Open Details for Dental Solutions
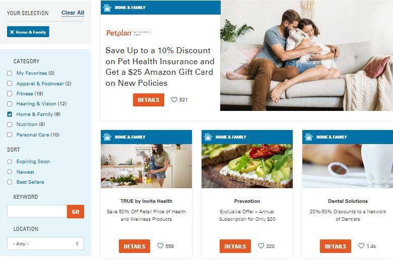This screenshot has width=393, height=260. tap(336, 246)
